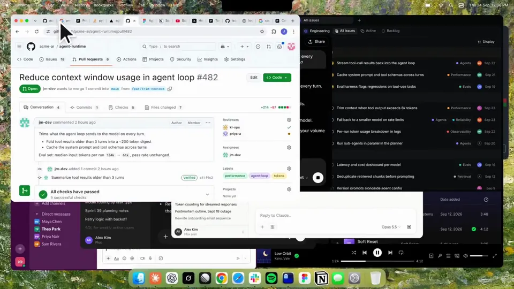
Task: Open comment options ellipsis menu
Action: click(208, 123)
